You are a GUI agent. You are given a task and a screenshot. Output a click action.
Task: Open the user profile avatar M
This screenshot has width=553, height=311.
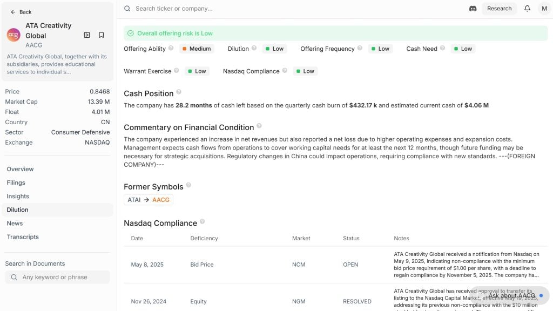(x=544, y=9)
